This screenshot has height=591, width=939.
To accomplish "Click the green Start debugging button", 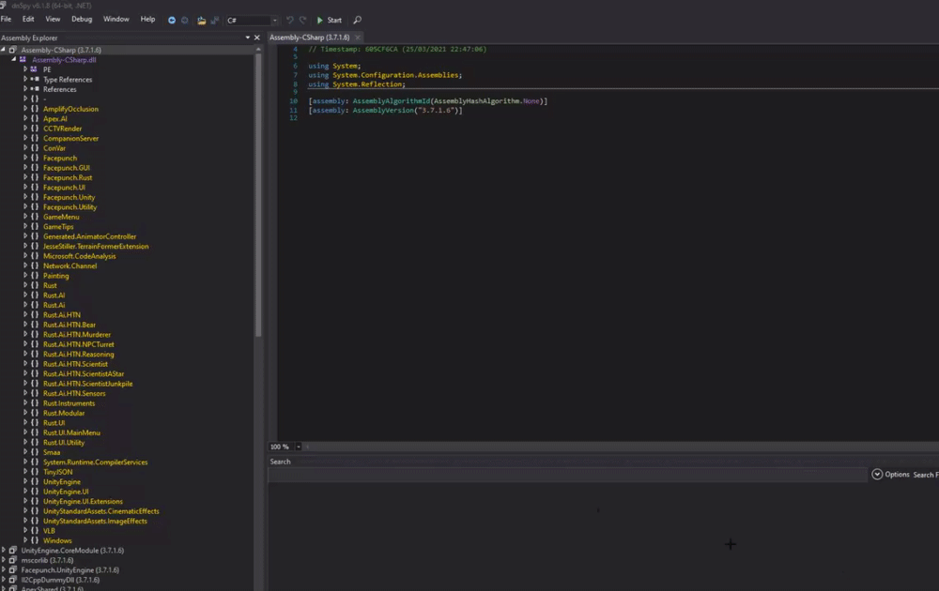I will pyautogui.click(x=329, y=20).
